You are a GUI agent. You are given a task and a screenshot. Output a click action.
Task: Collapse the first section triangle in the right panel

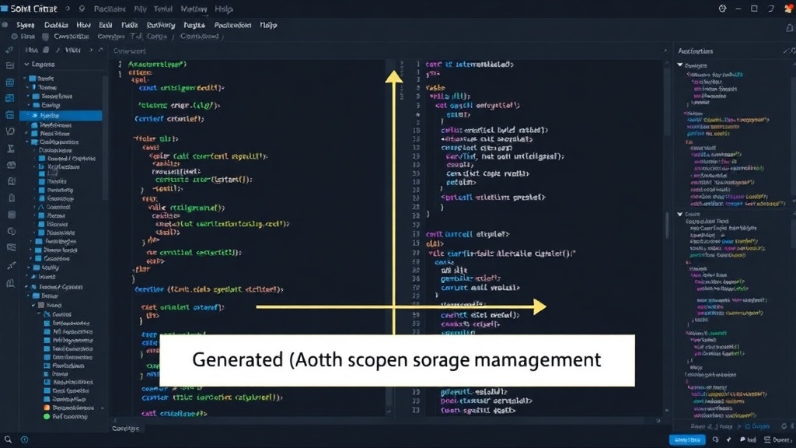pos(679,65)
